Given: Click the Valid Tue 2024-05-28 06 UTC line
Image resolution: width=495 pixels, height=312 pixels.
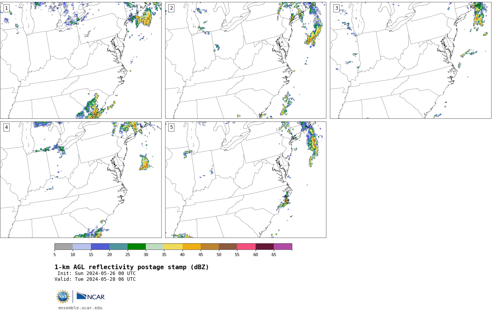Looking at the screenshot, I should [x=95, y=279].
